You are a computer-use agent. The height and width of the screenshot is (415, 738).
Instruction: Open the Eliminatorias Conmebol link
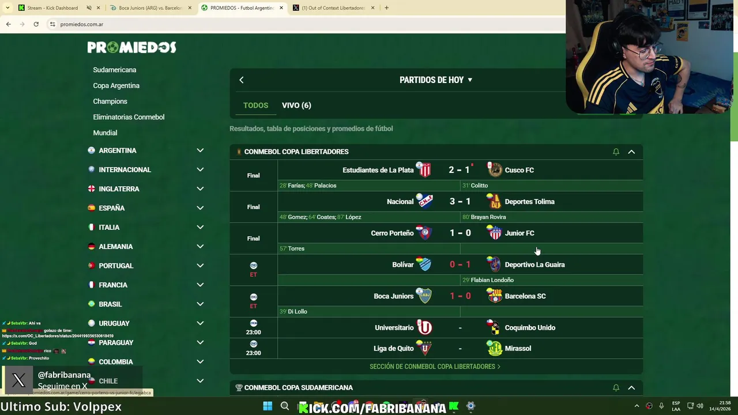[x=129, y=117]
